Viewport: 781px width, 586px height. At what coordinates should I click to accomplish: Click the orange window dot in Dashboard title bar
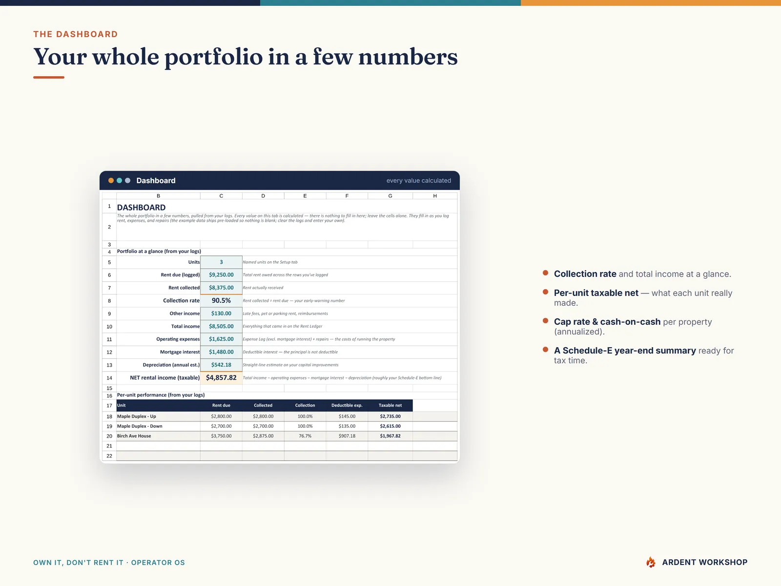click(111, 181)
